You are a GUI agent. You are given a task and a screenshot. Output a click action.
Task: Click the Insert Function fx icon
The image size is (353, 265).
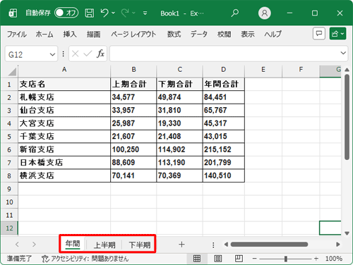click(100, 54)
